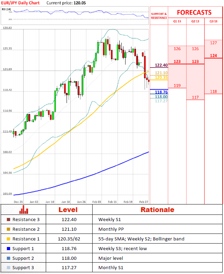The image size is (224, 274).
Task: Click the 'Support 3' row label
Action: (x=23, y=268)
